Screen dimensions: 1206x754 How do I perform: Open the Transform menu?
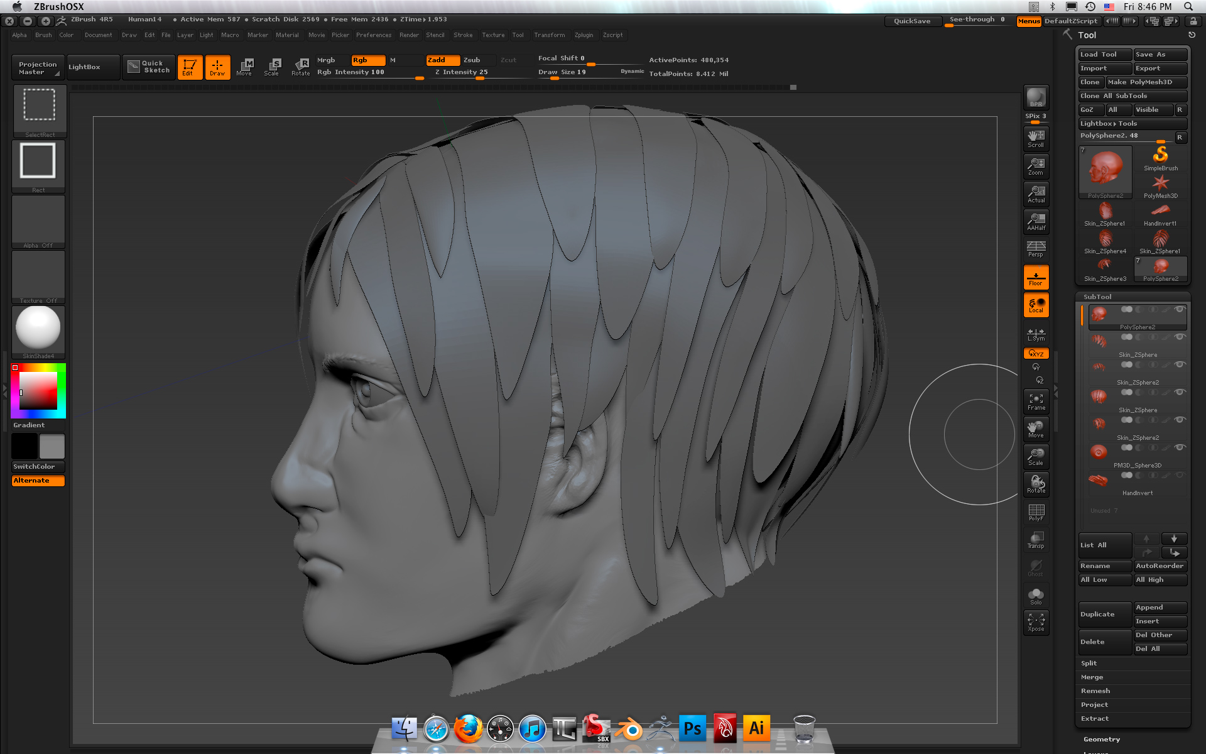click(550, 35)
